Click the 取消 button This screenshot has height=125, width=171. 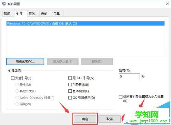coord(109,119)
